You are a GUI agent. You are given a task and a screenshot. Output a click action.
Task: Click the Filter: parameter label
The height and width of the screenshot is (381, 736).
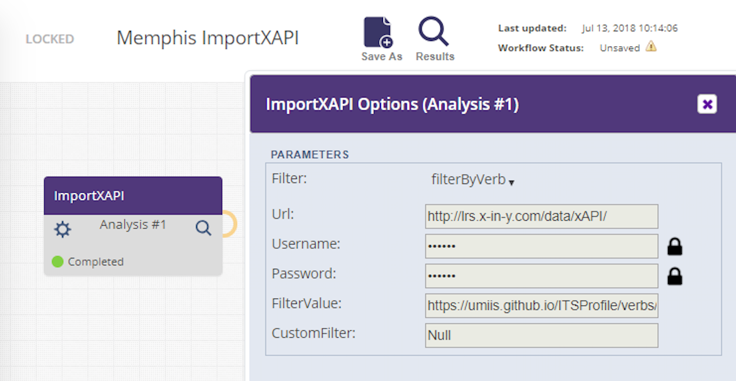point(289,179)
